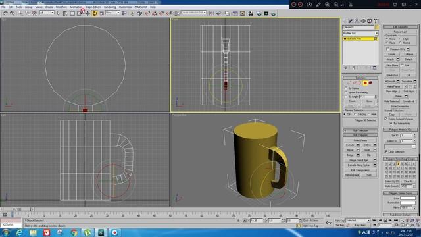Expand the Edit Selection rollout
The image size is (421, 237).
pyautogui.click(x=360, y=130)
